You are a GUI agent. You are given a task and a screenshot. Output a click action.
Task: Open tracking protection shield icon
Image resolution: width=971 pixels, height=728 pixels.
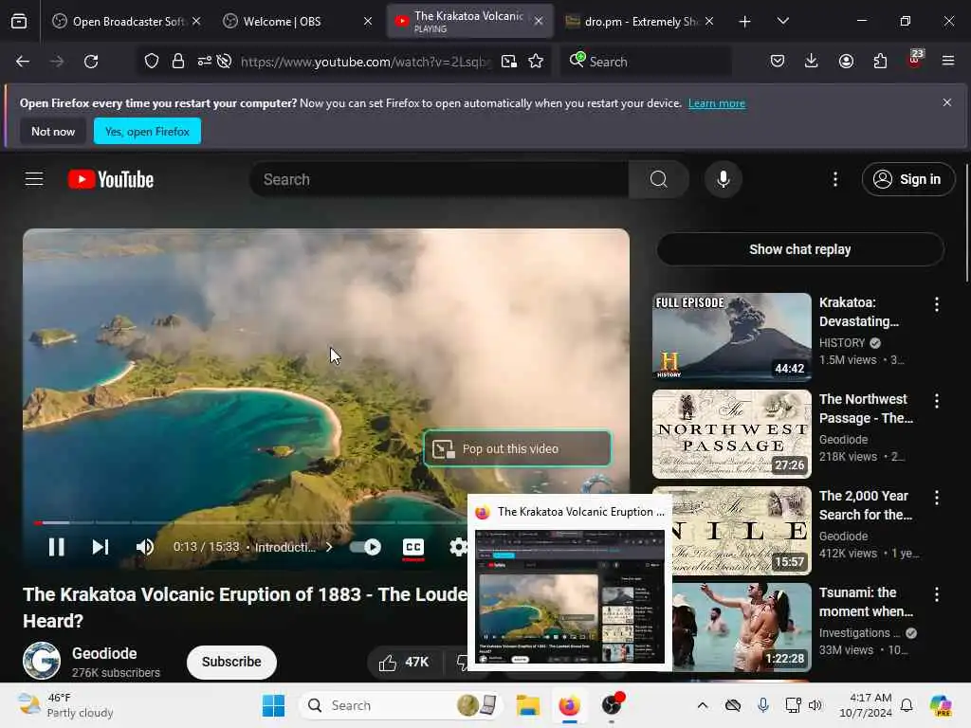(152, 62)
